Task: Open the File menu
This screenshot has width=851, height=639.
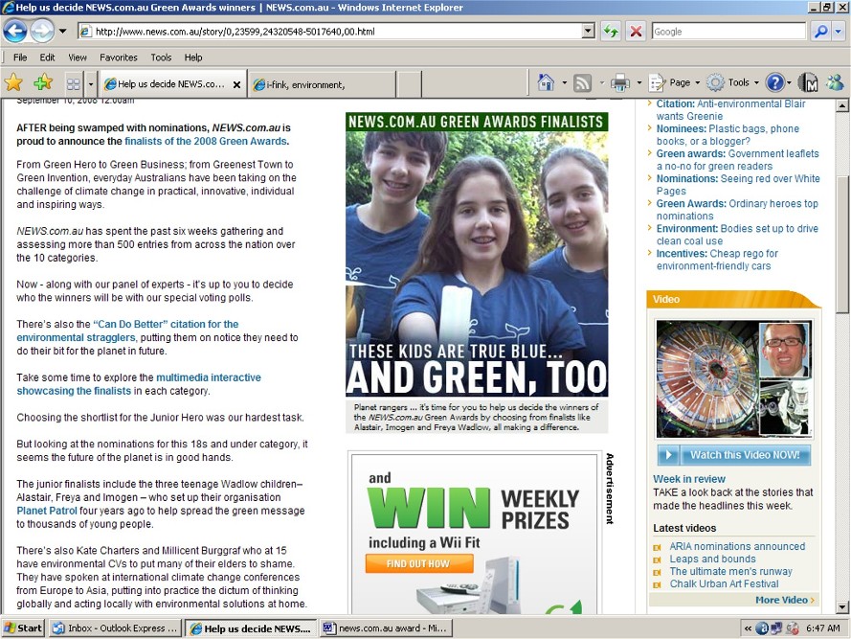Action: [x=20, y=57]
